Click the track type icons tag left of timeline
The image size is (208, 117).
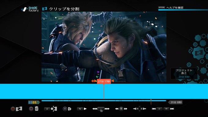click(x=34, y=102)
